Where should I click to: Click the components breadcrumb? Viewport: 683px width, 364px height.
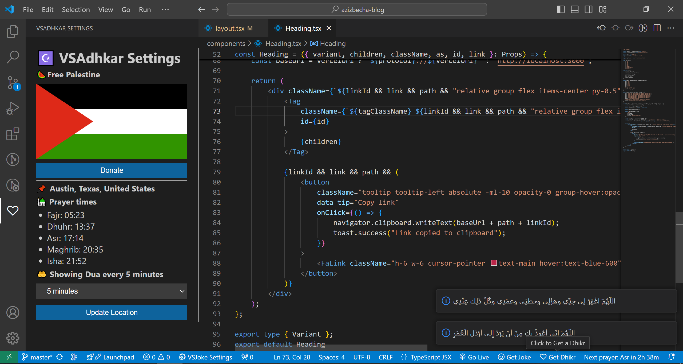[x=226, y=43]
